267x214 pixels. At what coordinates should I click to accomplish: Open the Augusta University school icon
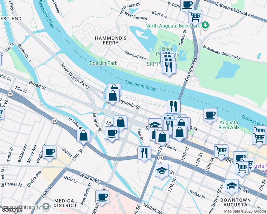46,207
